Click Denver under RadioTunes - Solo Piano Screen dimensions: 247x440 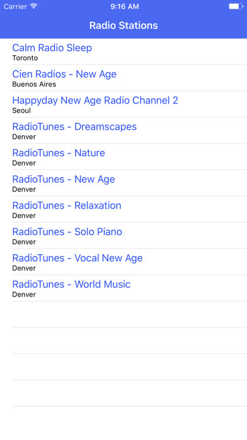pos(24,242)
